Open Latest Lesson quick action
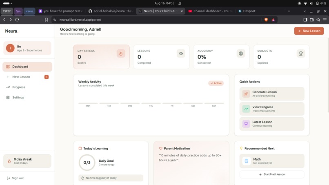Image resolution: width=329 pixels, height=185 pixels. click(272, 124)
